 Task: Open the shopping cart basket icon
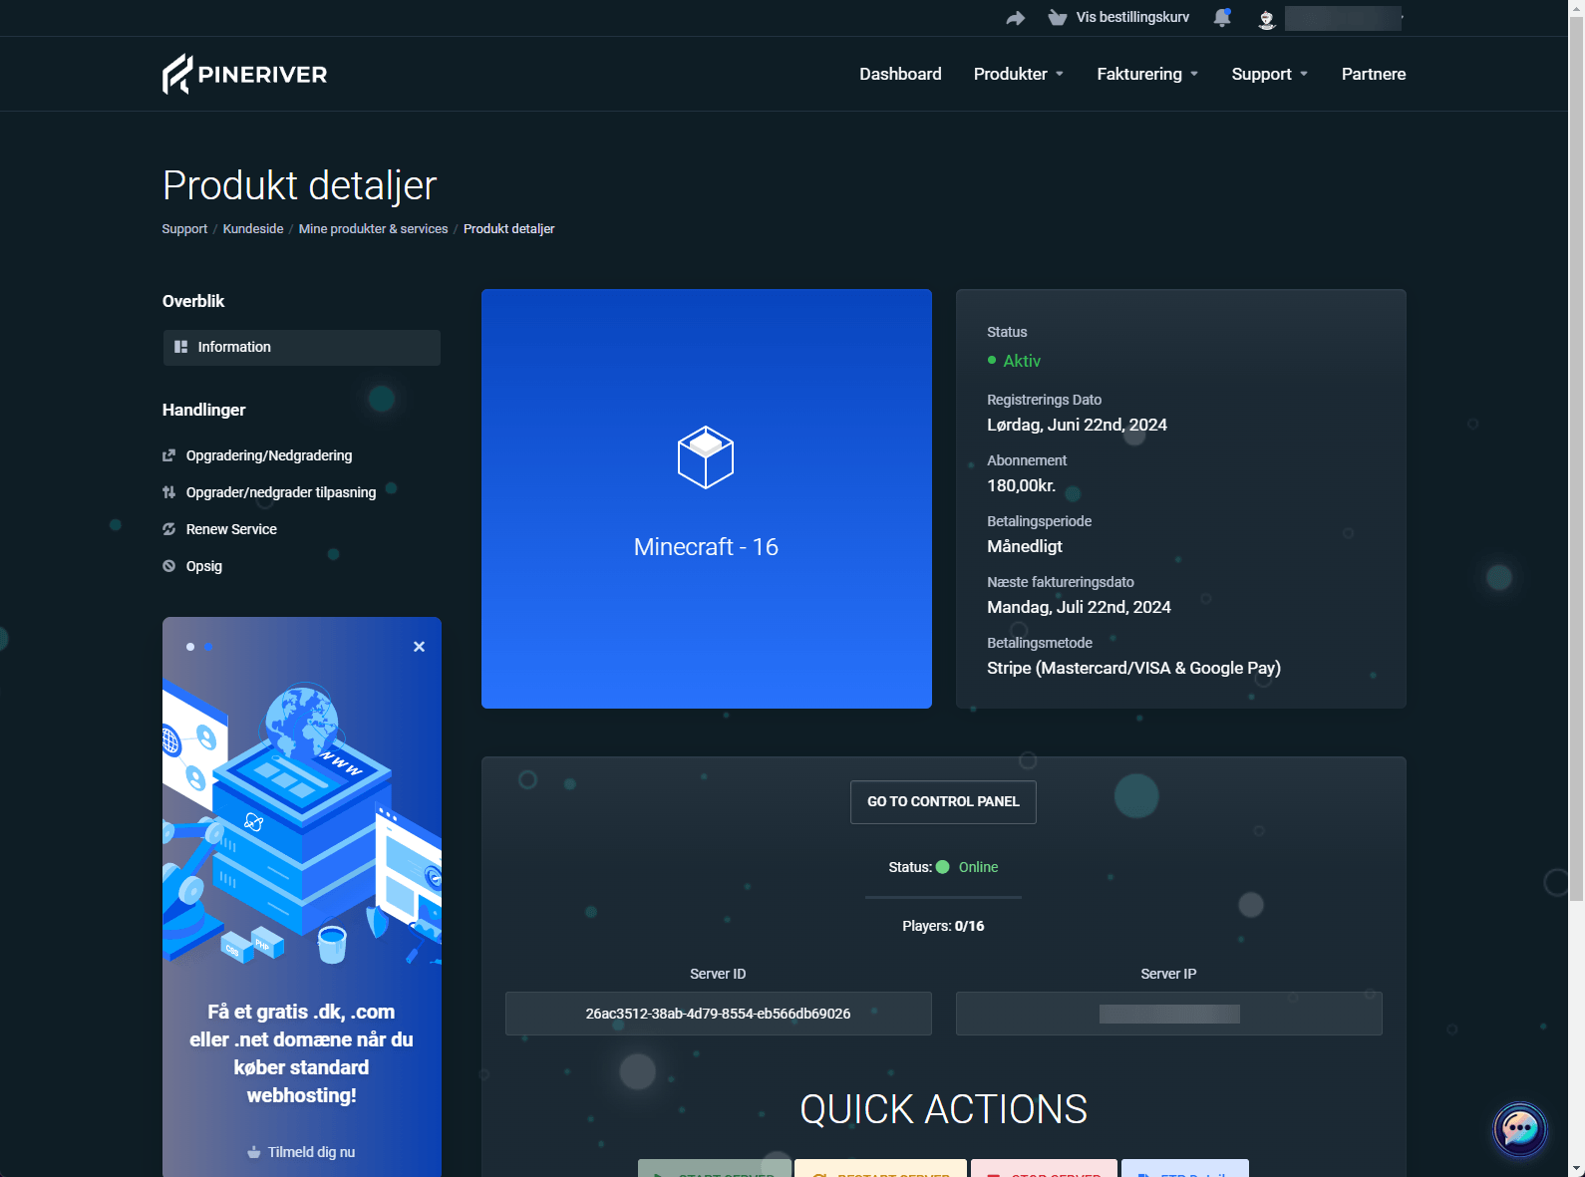point(1058,18)
